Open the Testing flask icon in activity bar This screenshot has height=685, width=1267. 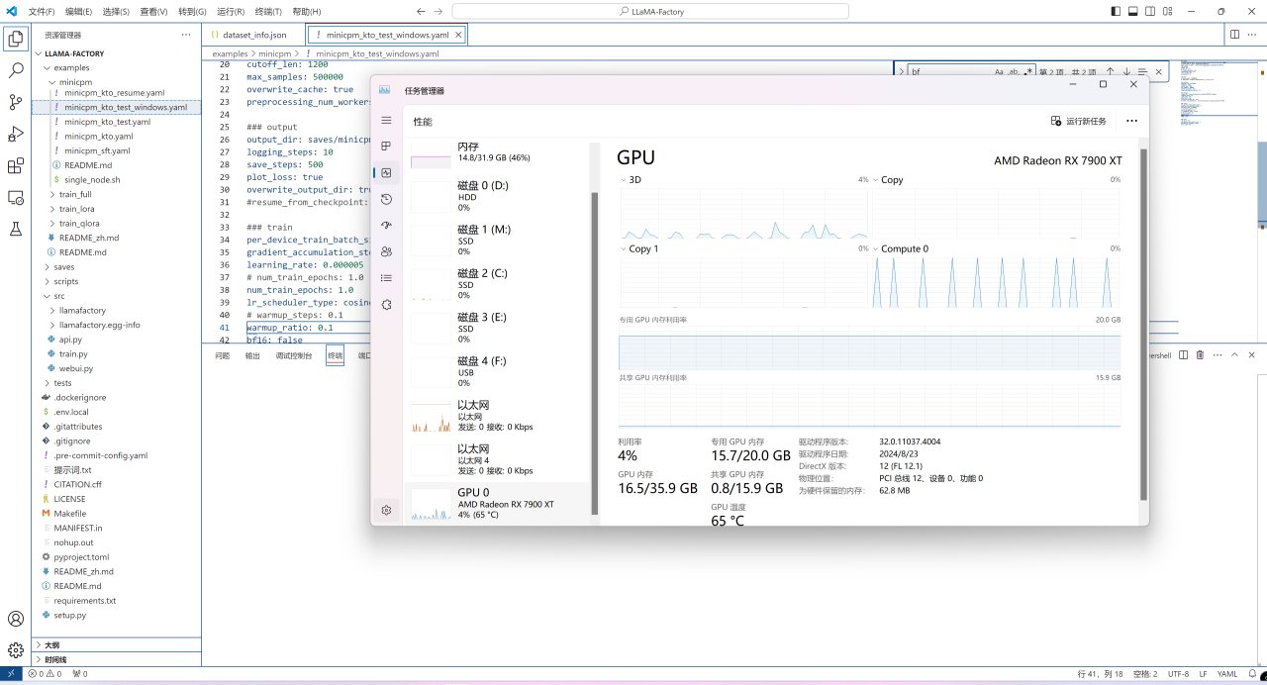pyautogui.click(x=16, y=229)
